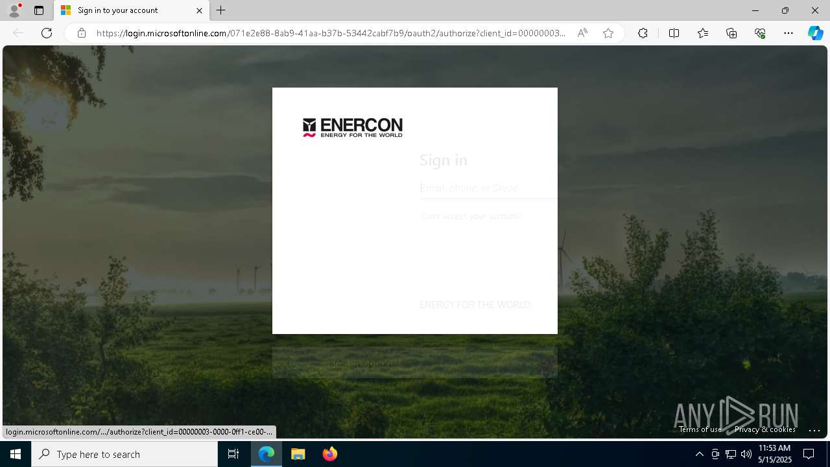Open the Extensions puzzle icon

pos(643,33)
